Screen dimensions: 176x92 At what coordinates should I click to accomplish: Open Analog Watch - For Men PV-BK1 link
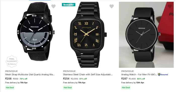(139, 74)
